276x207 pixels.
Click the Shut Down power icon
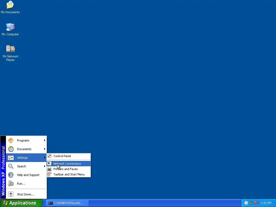(11, 194)
